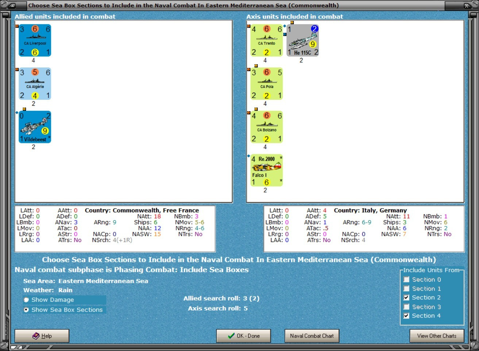Select the He 115C seaplane unit
Image resolution: width=479 pixels, height=351 pixels.
(303, 40)
